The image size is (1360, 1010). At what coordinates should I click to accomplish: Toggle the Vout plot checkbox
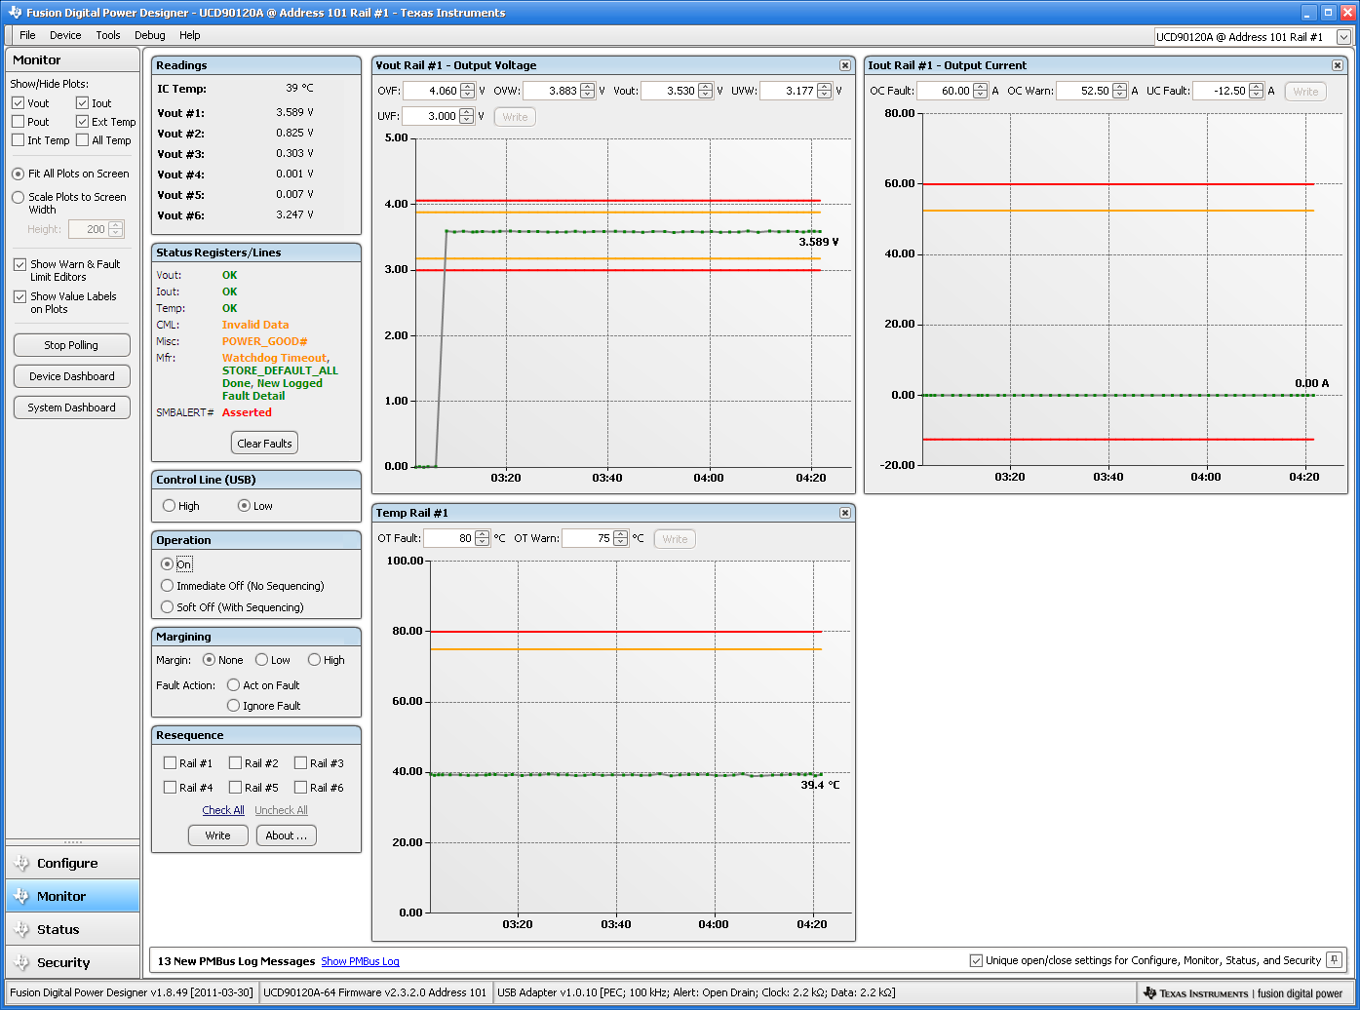18,103
